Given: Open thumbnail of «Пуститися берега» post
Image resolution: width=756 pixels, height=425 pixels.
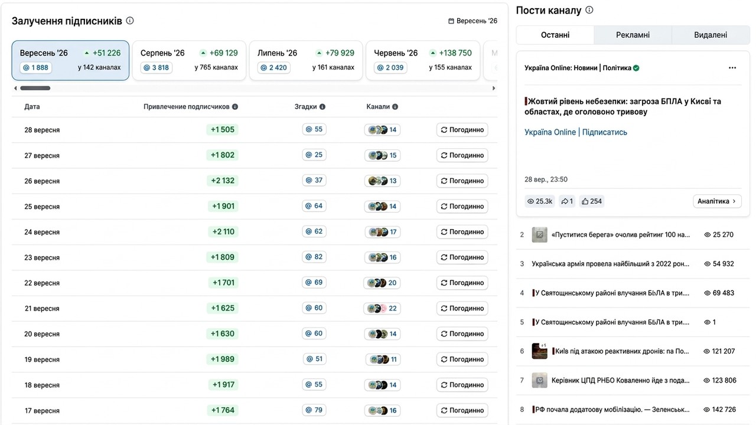Looking at the screenshot, I should coord(539,234).
